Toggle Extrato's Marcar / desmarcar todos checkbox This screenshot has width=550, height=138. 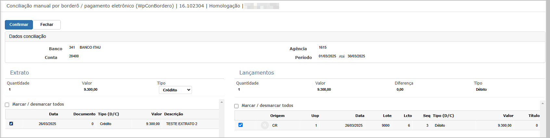[x=7, y=105]
